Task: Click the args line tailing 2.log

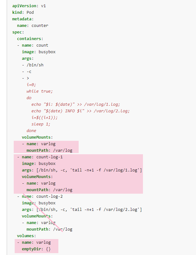Action: click(x=82, y=209)
